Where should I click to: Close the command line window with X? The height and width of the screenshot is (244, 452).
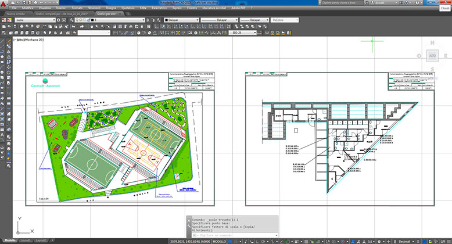188,220
